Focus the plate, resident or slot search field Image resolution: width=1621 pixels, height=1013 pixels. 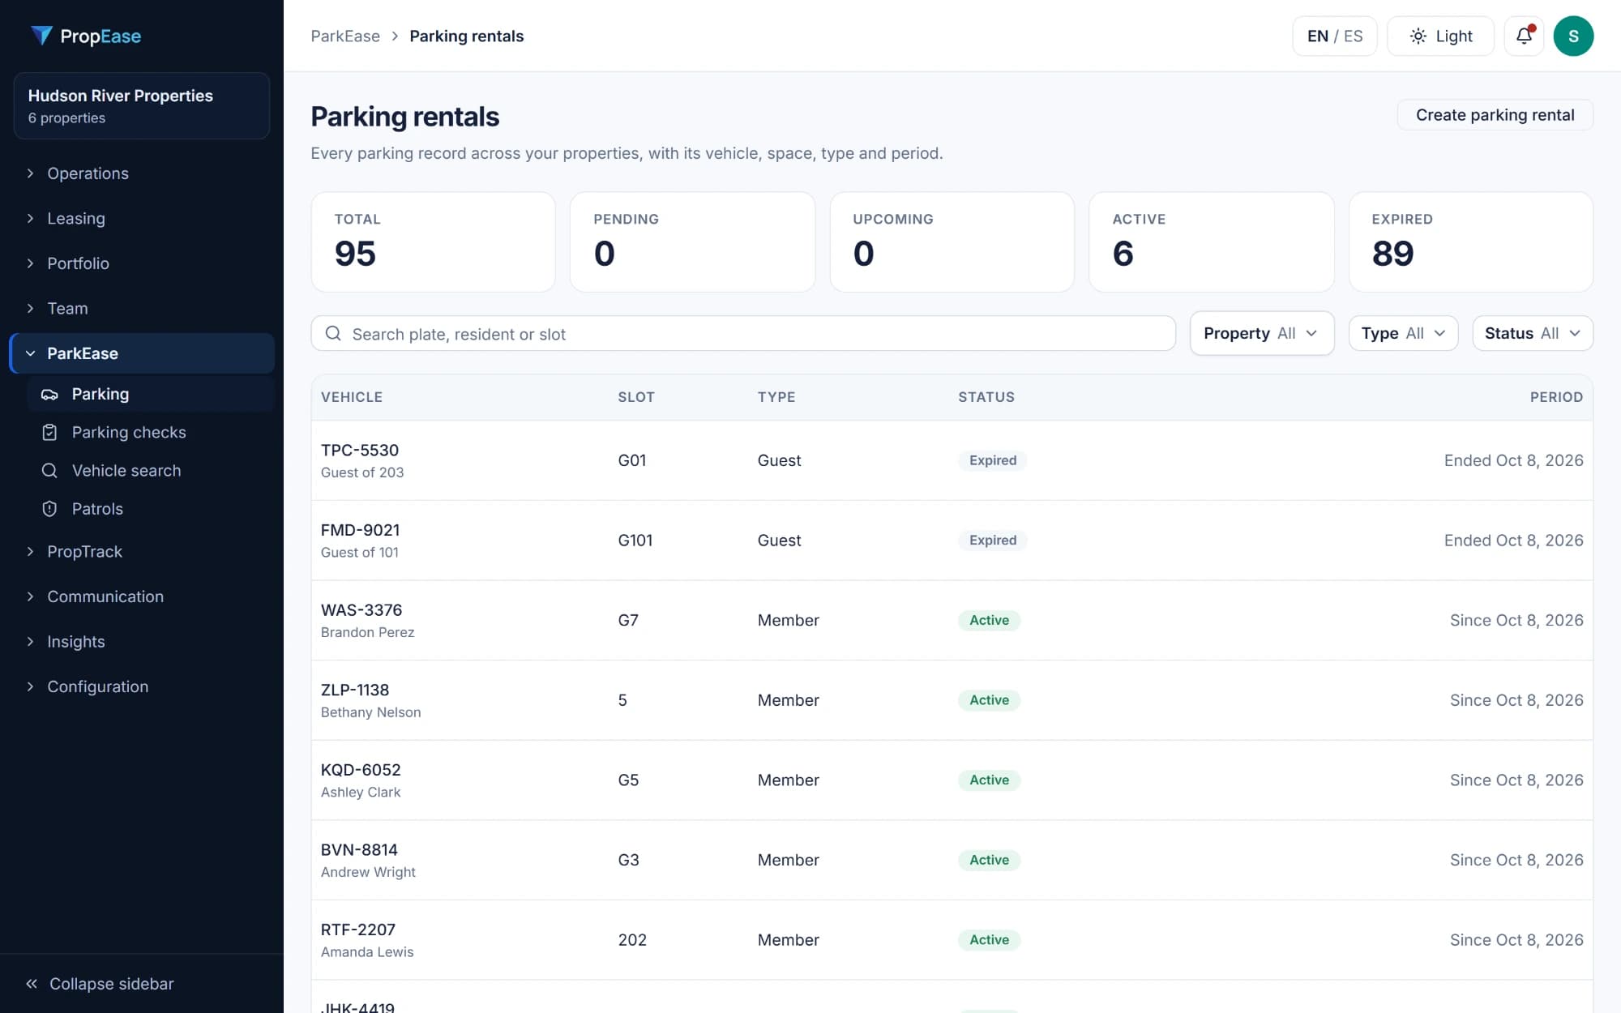point(743,333)
